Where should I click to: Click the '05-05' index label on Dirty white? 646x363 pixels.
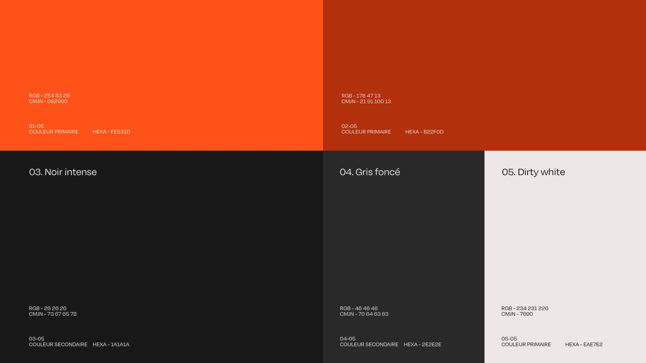pos(508,338)
